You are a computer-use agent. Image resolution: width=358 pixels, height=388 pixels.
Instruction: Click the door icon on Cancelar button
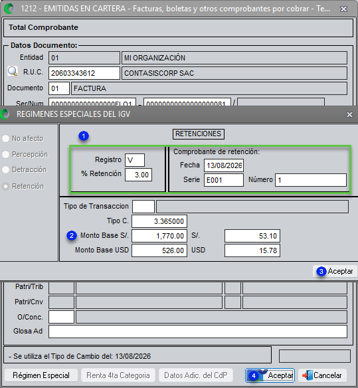pyautogui.click(x=307, y=375)
